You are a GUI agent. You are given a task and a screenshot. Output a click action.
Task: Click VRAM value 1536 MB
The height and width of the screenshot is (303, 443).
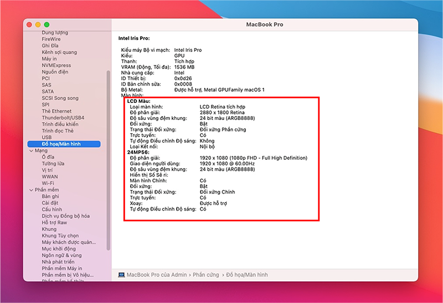click(184, 67)
